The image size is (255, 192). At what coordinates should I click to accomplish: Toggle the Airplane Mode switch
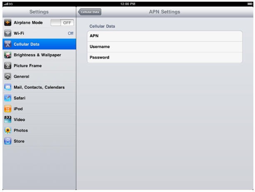coord(62,22)
